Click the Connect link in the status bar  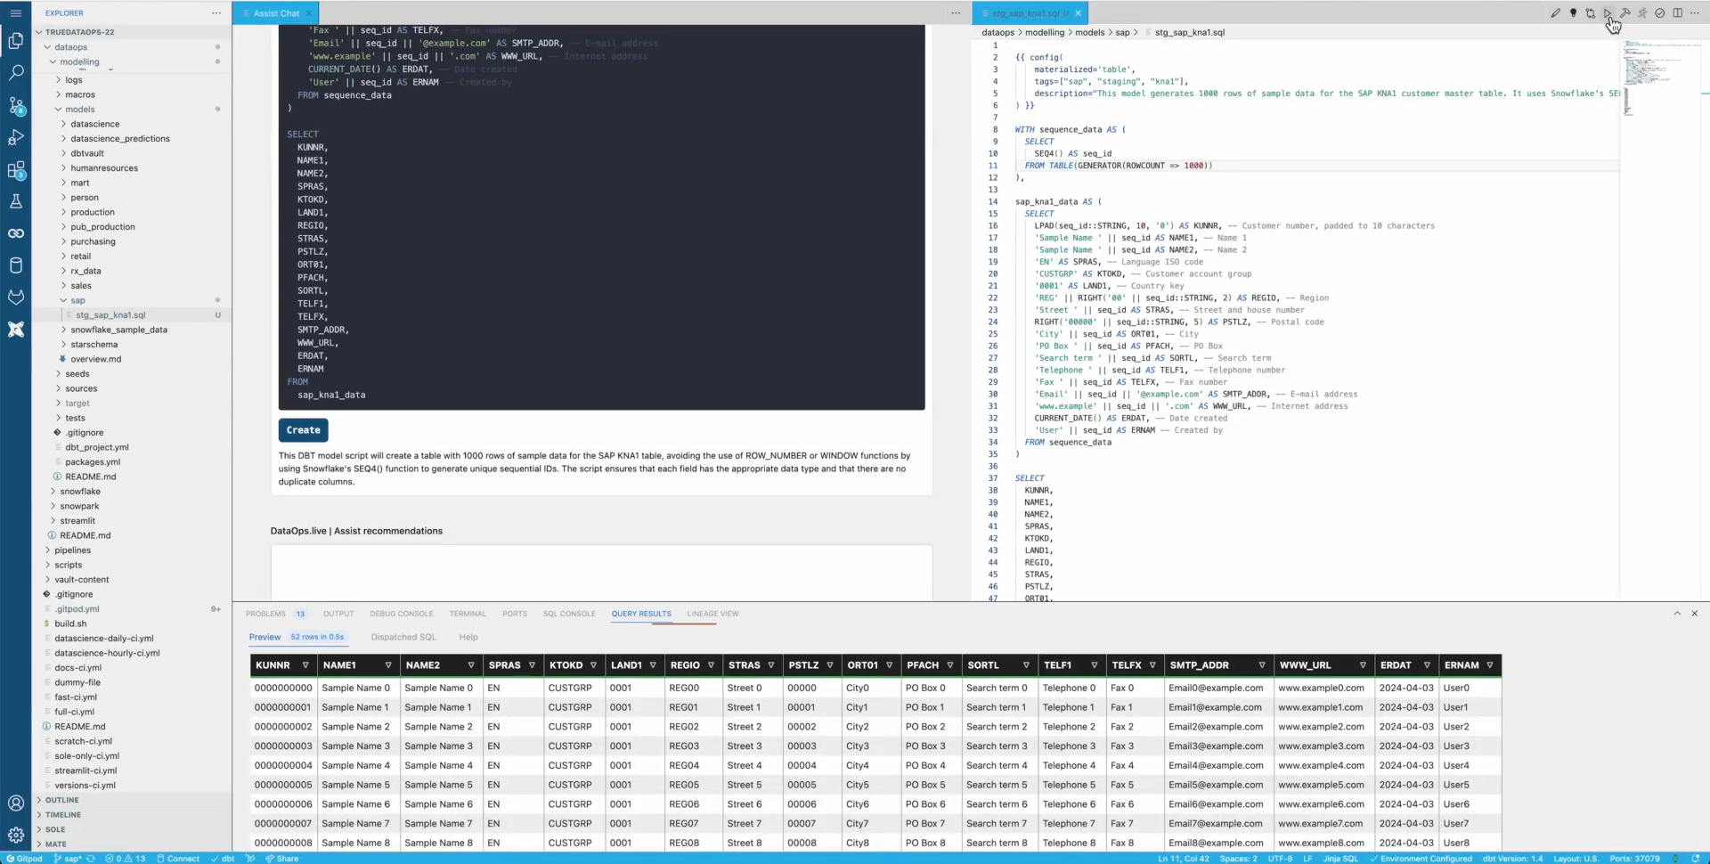(x=183, y=858)
